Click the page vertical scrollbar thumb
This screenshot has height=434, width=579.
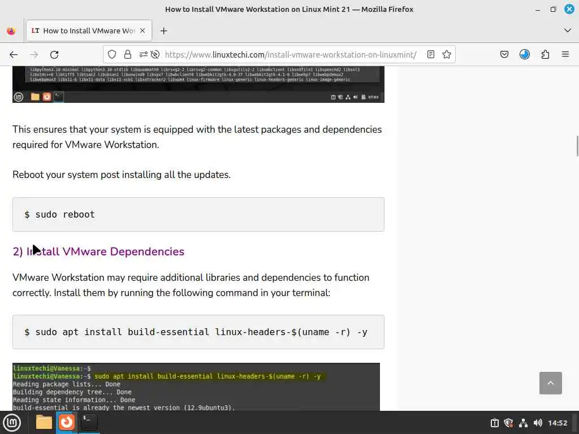click(x=577, y=146)
